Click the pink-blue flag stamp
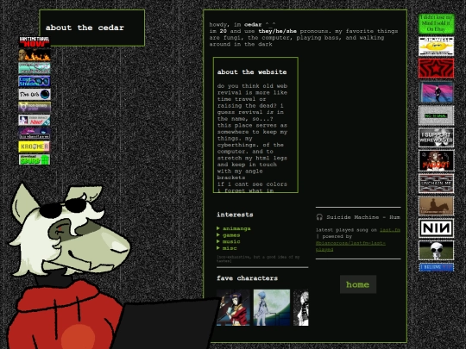 436,92
